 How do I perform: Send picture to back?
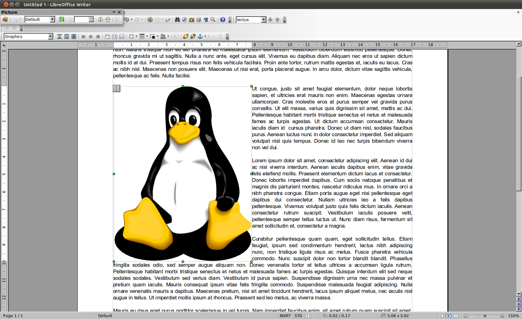coord(193,37)
